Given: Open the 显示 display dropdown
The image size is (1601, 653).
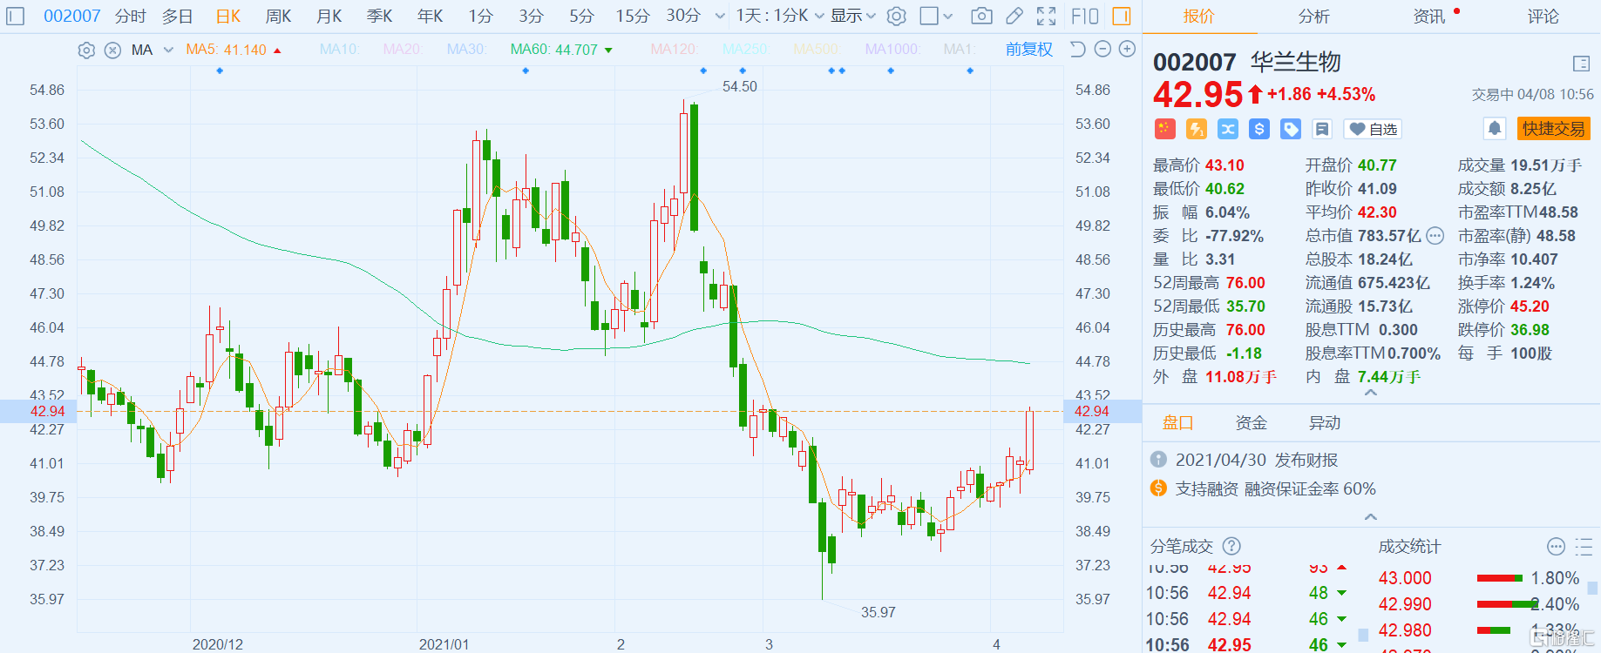Looking at the screenshot, I should click(x=852, y=16).
